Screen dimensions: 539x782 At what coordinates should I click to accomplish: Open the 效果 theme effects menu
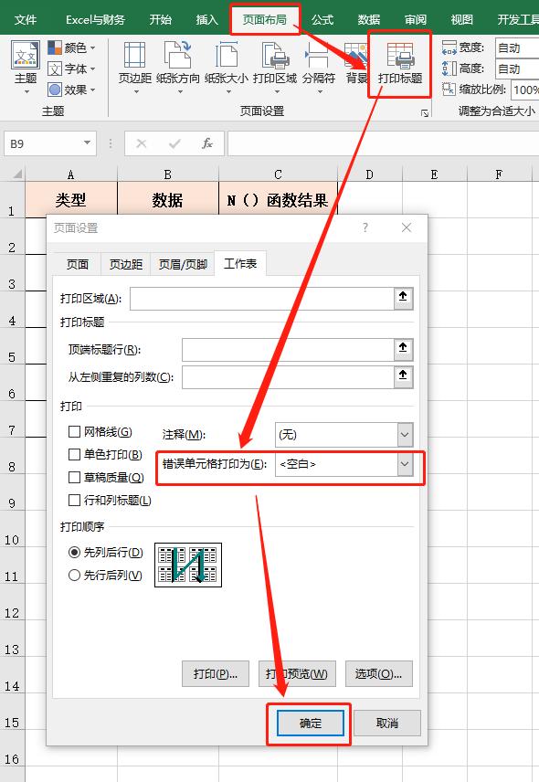click(x=71, y=90)
